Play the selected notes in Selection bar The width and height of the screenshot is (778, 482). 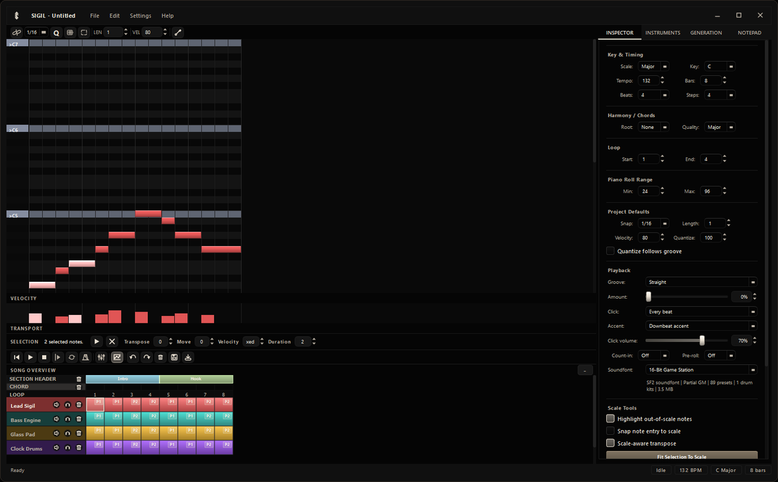97,341
